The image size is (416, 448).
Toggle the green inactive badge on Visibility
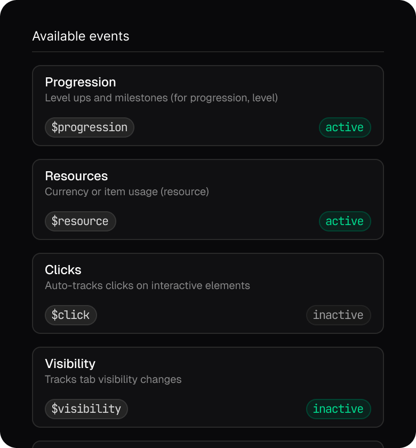pos(338,409)
